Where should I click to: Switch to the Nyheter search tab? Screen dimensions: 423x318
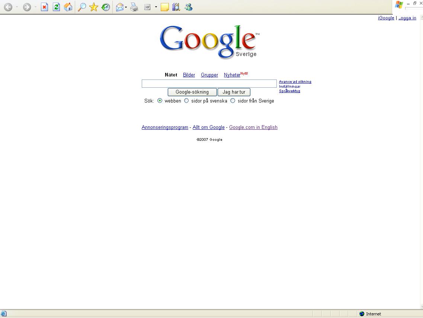(x=232, y=75)
